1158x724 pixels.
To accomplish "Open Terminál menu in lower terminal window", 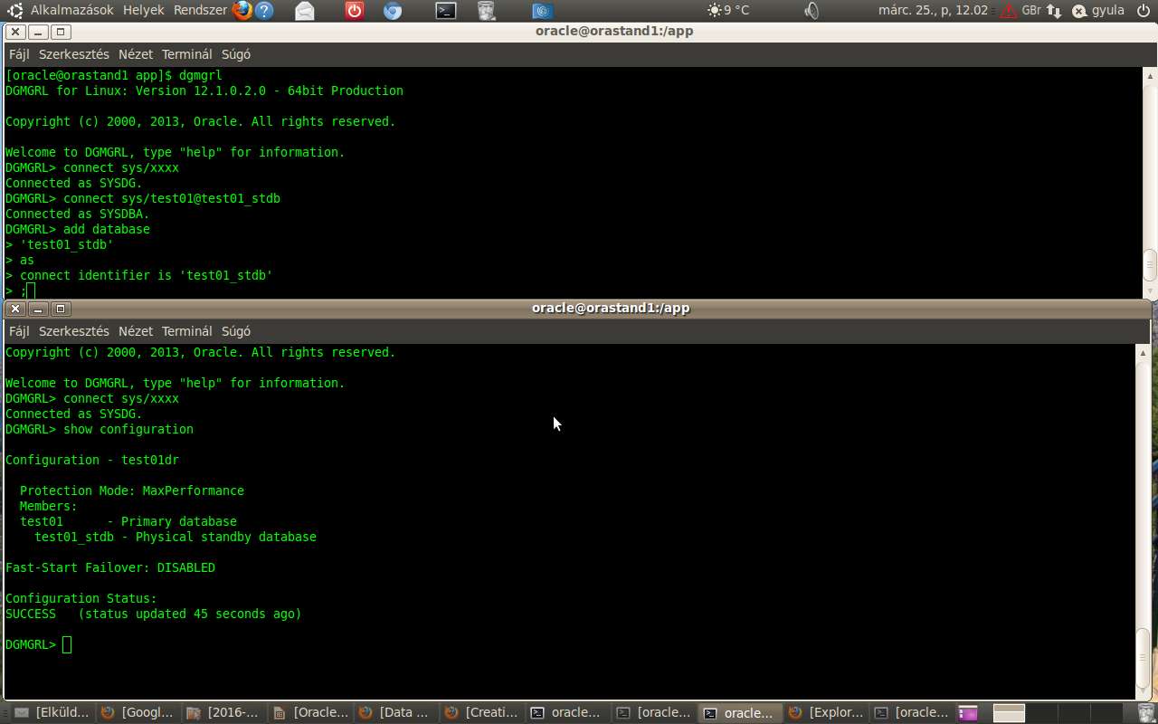I will point(187,331).
